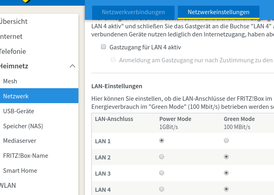The width and height of the screenshot is (274, 195).
Task: Select Green Mode for LAN 2
Action: click(x=226, y=157)
